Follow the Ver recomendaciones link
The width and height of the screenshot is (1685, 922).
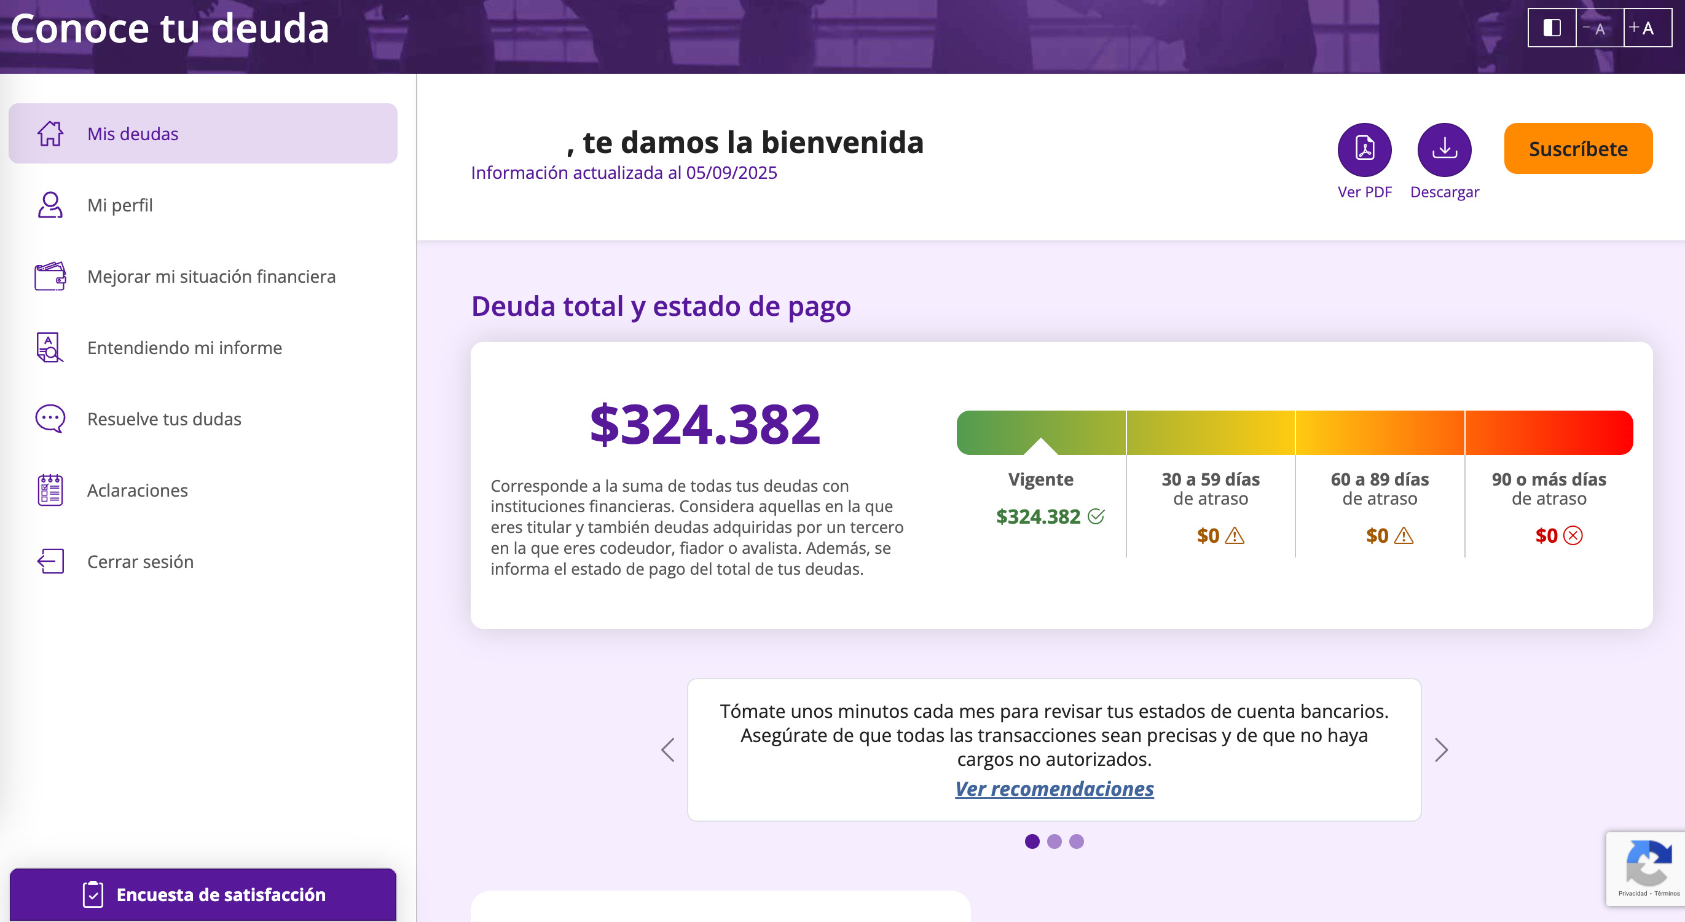pos(1054,789)
